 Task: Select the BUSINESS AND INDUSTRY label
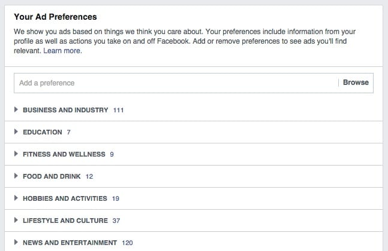coord(65,110)
